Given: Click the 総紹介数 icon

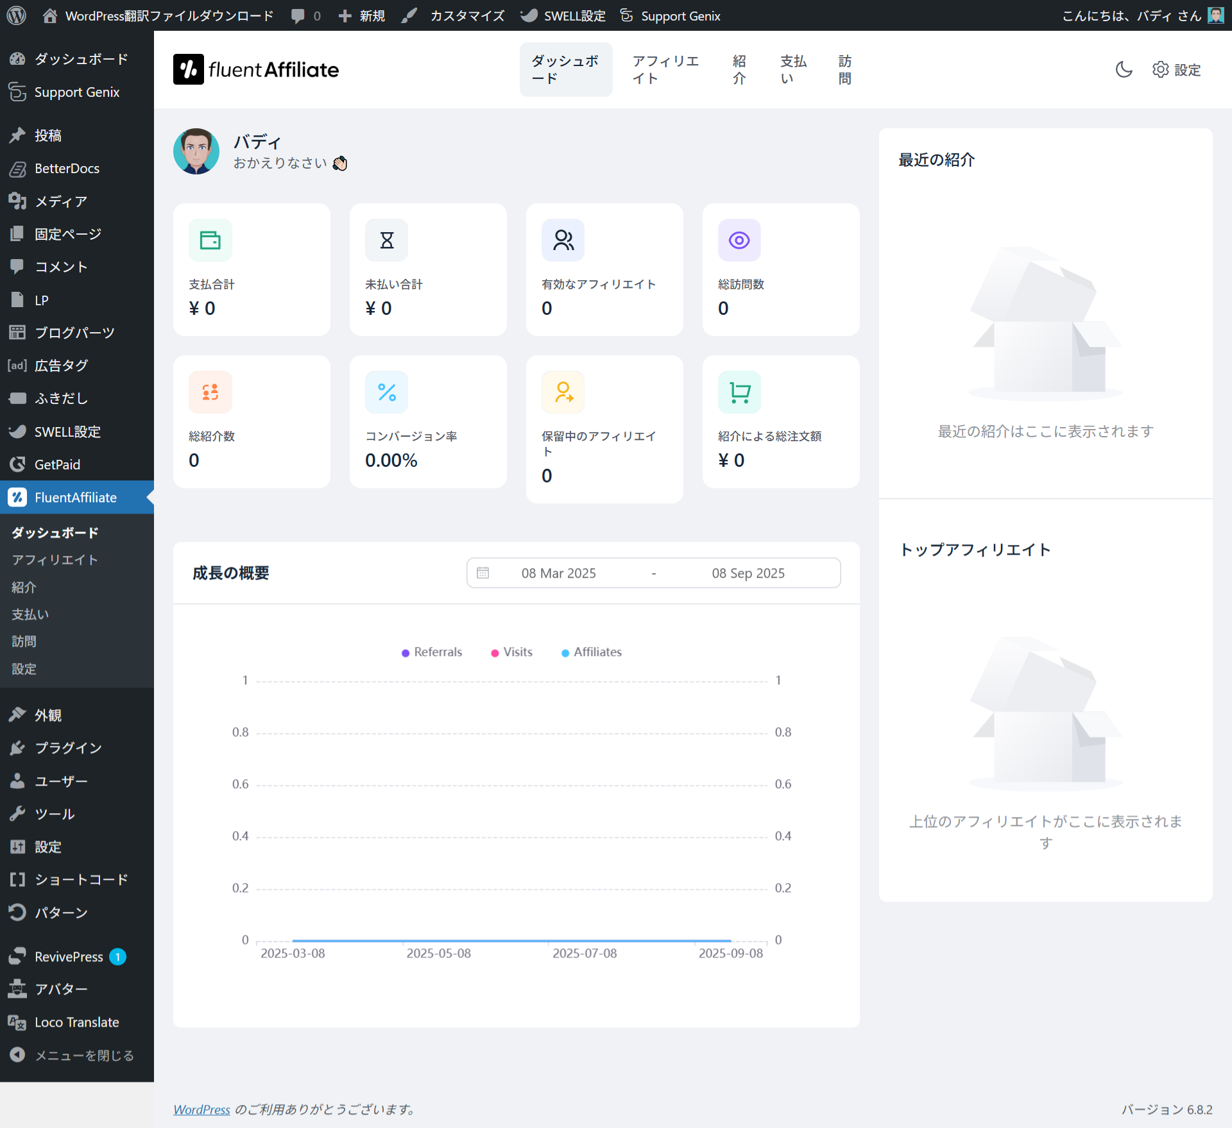Looking at the screenshot, I should 210,392.
